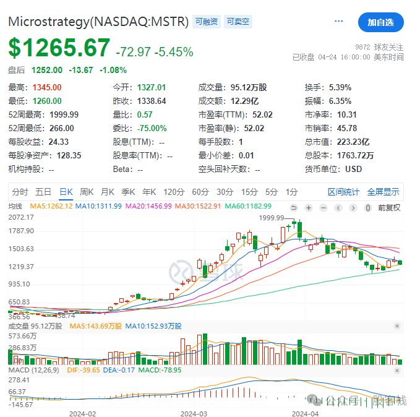Click the $1265.67 current price
420x417 pixels.
pyautogui.click(x=59, y=48)
